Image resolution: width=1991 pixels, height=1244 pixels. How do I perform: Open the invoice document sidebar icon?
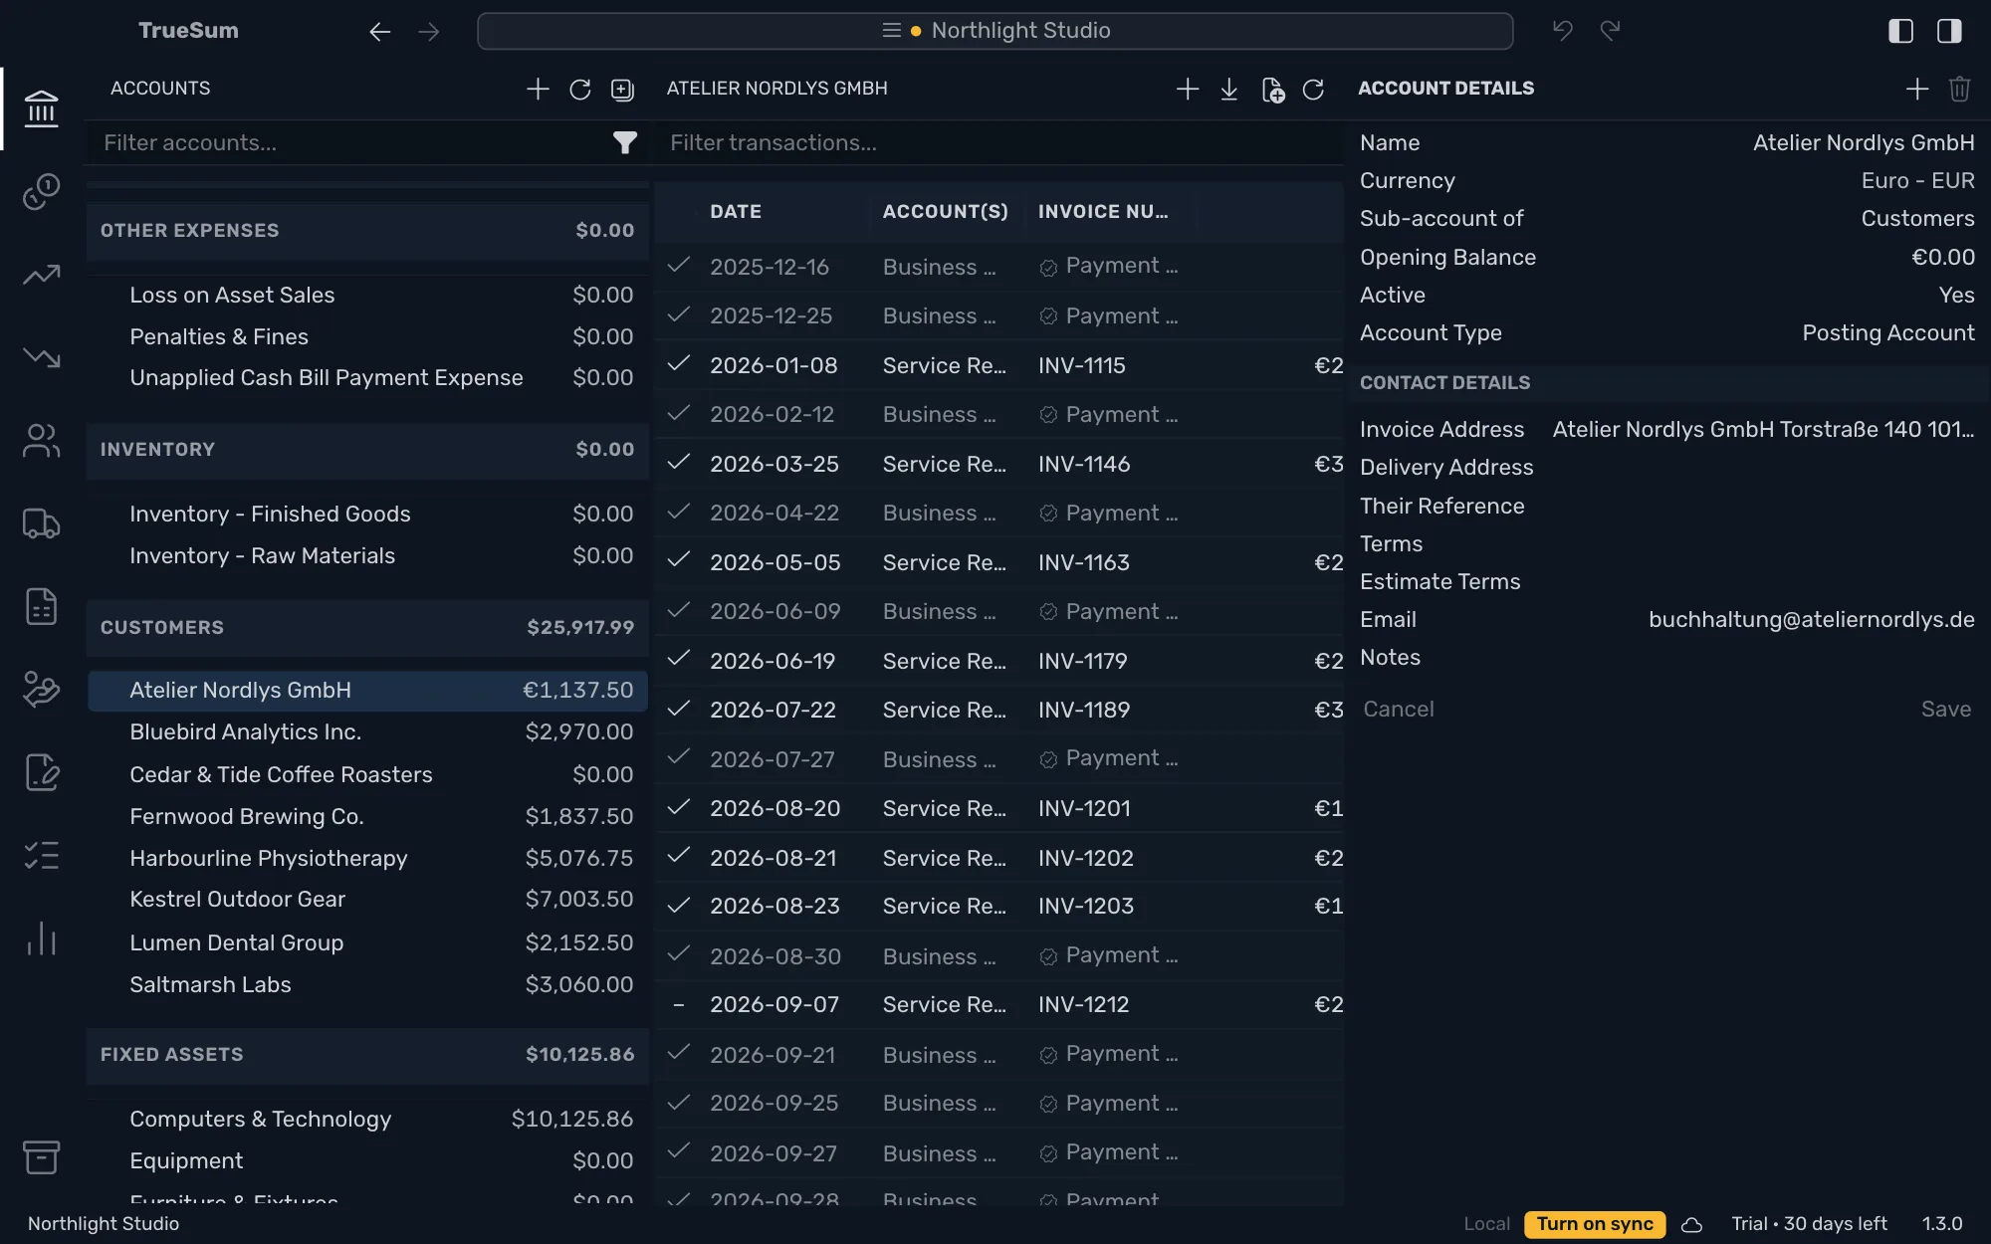click(x=41, y=606)
